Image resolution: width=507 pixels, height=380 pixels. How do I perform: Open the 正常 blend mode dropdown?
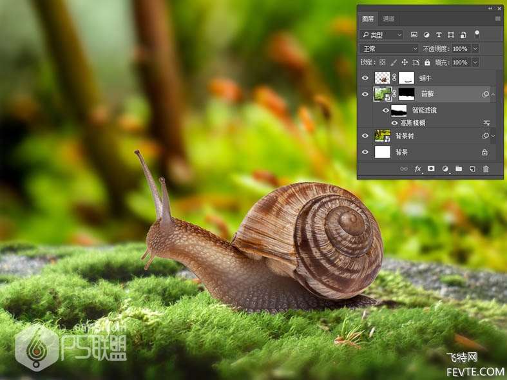pyautogui.click(x=389, y=48)
